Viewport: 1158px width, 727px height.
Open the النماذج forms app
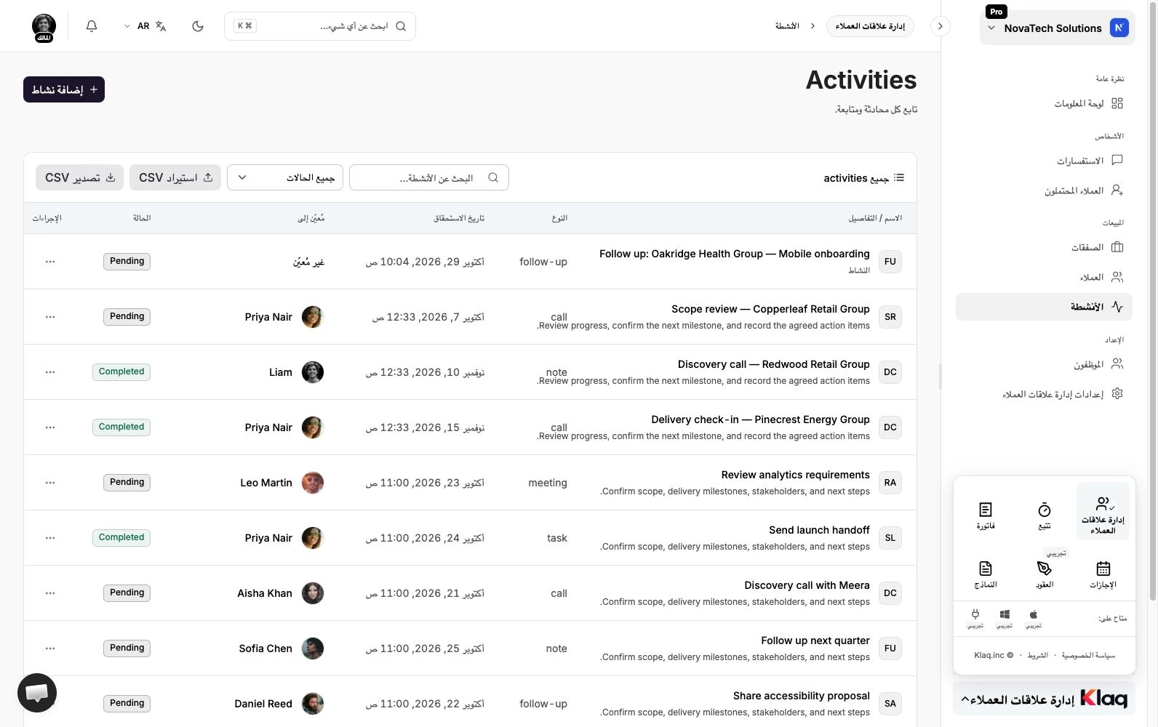986,574
